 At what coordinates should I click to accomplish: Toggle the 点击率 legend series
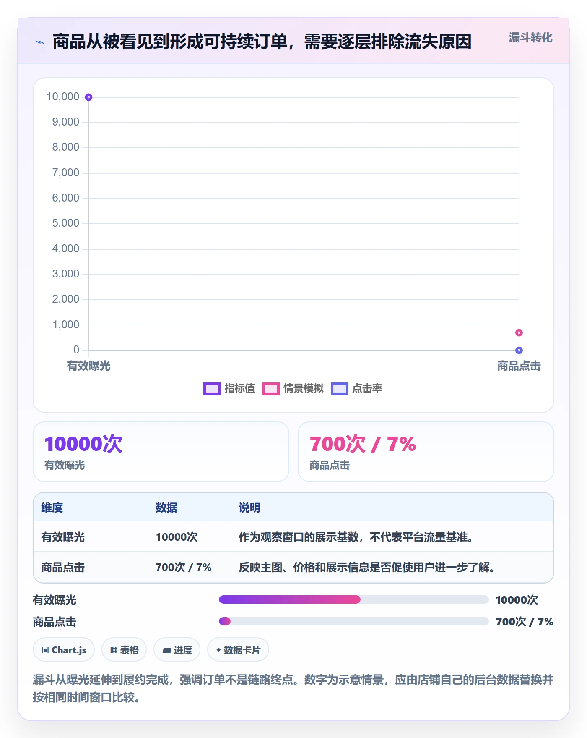[x=356, y=388]
